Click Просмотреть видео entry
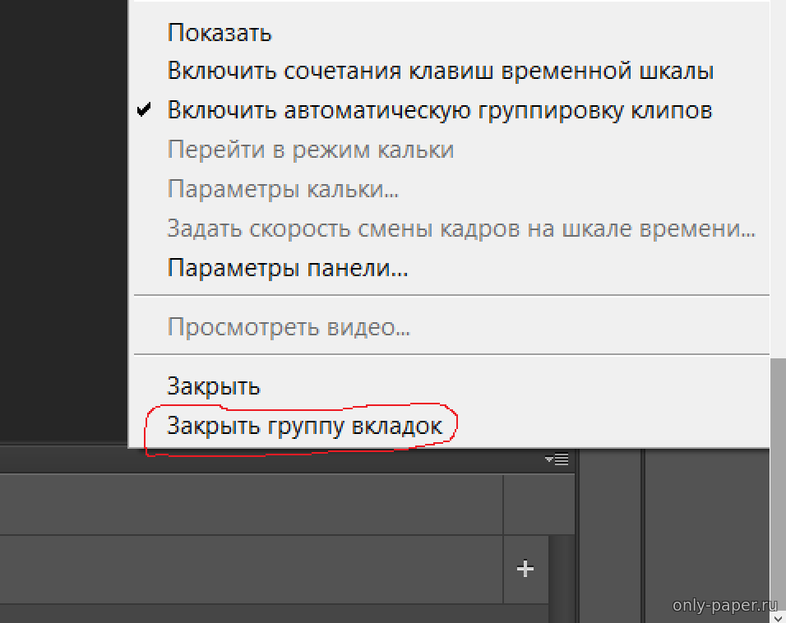This screenshot has height=623, width=786. [289, 328]
